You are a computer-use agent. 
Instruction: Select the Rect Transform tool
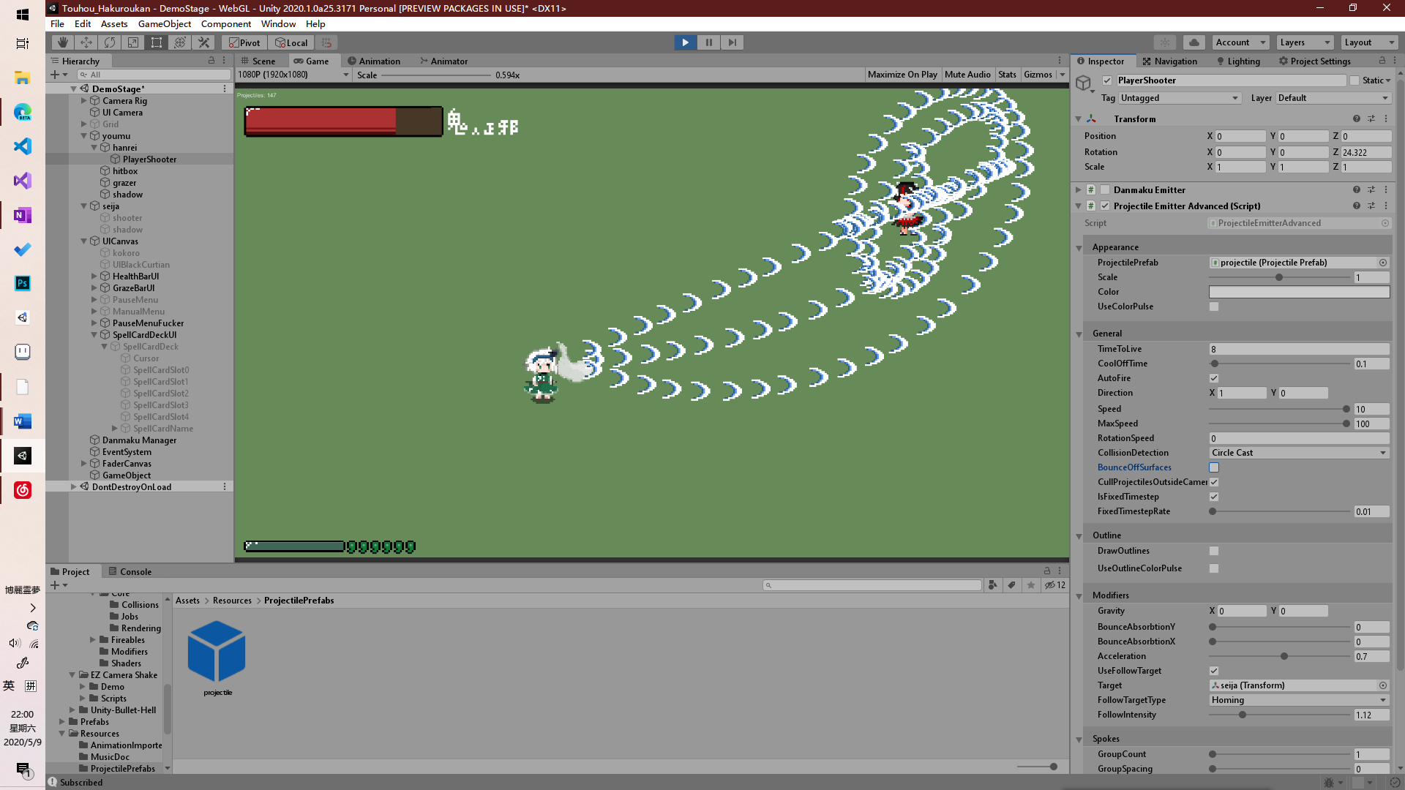pyautogui.click(x=156, y=42)
